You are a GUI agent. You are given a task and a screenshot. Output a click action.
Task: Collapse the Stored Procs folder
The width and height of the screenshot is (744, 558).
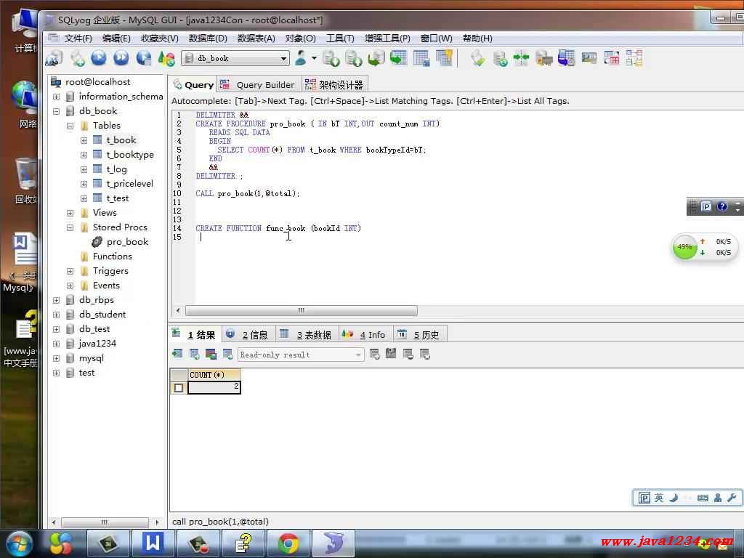[70, 227]
